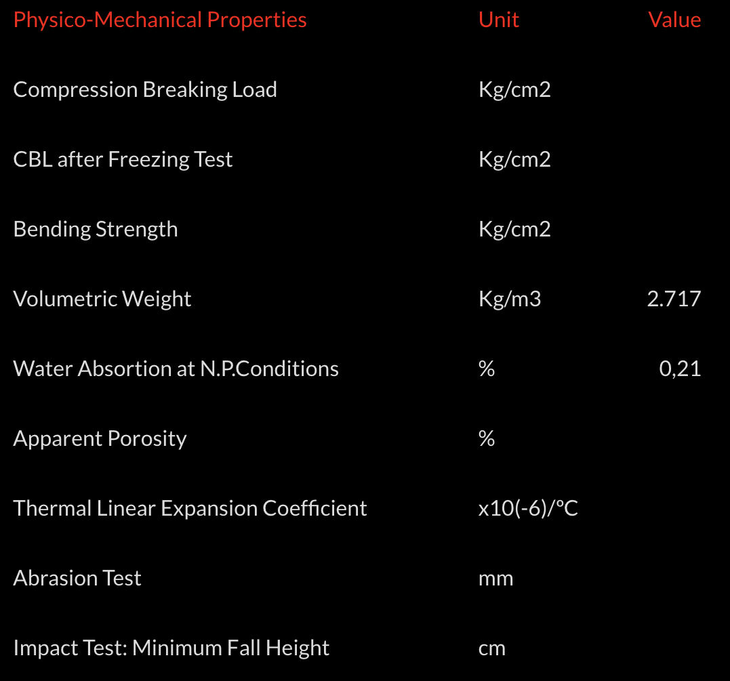Select the Value column header
730x681 pixels.
[674, 20]
